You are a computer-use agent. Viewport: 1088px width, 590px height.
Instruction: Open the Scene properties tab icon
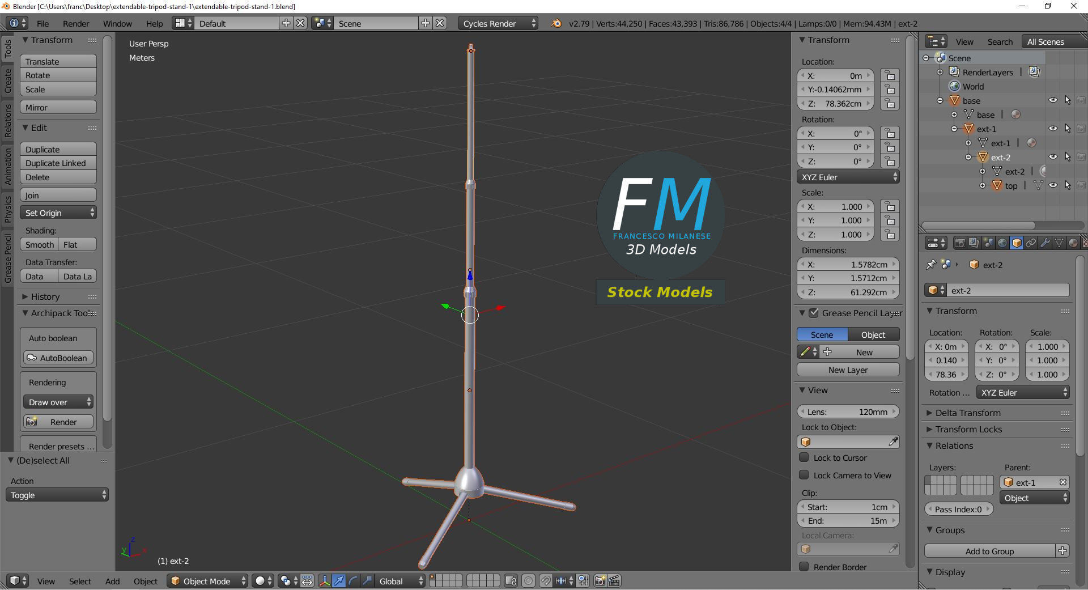pyautogui.click(x=988, y=243)
